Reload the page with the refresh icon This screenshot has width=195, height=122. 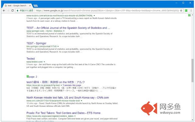click(x=12, y=11)
